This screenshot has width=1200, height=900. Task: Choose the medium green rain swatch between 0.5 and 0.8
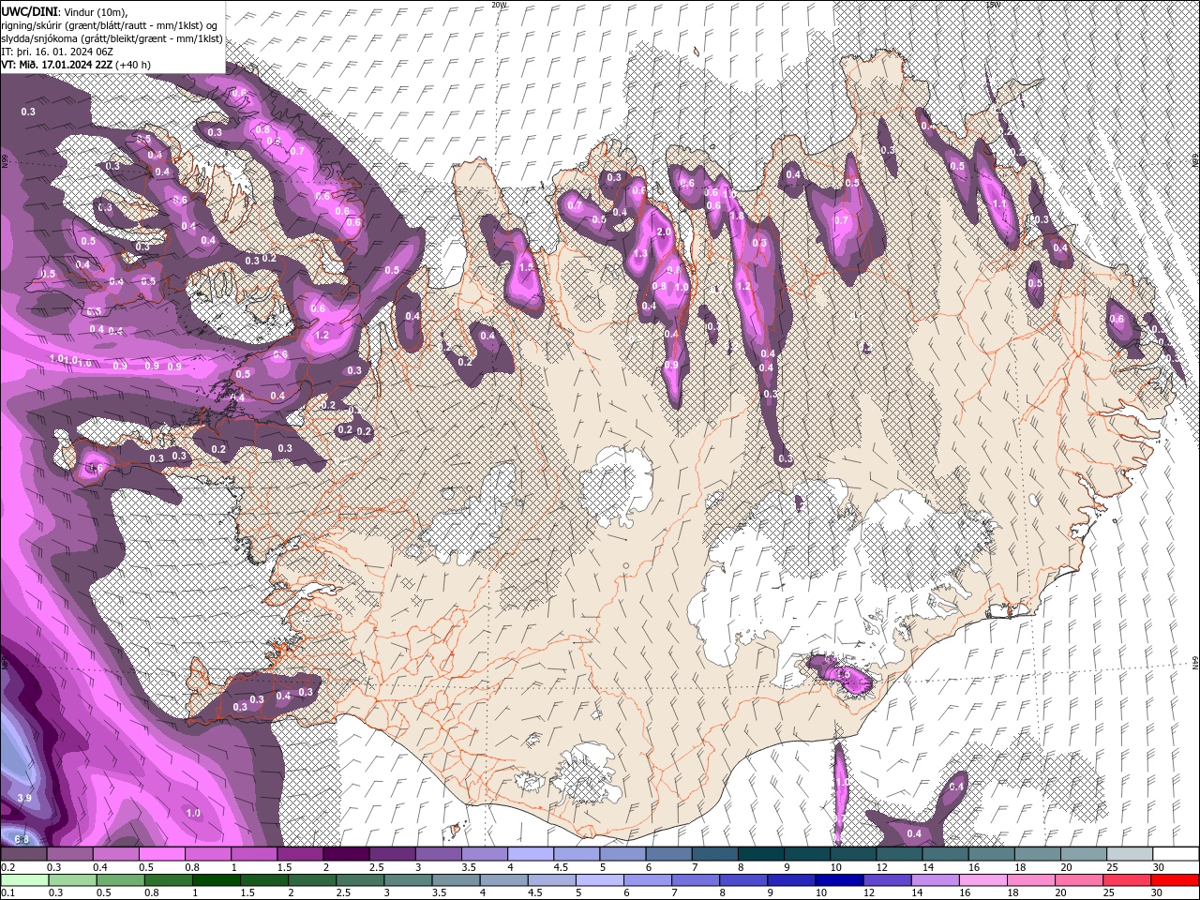coord(120,880)
